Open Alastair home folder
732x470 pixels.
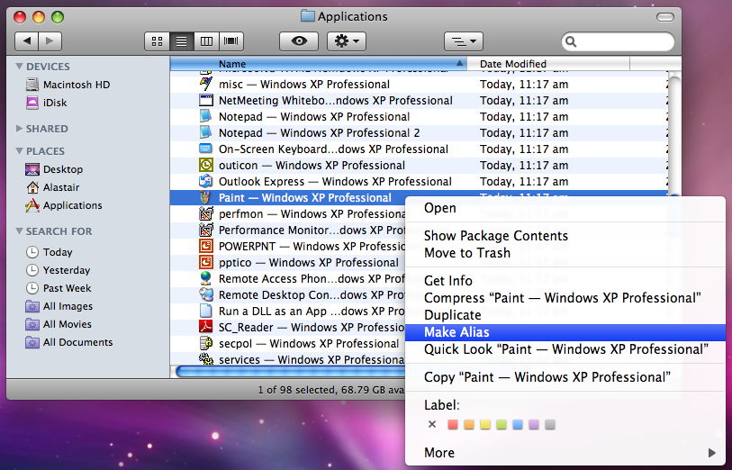pyautogui.click(x=52, y=187)
